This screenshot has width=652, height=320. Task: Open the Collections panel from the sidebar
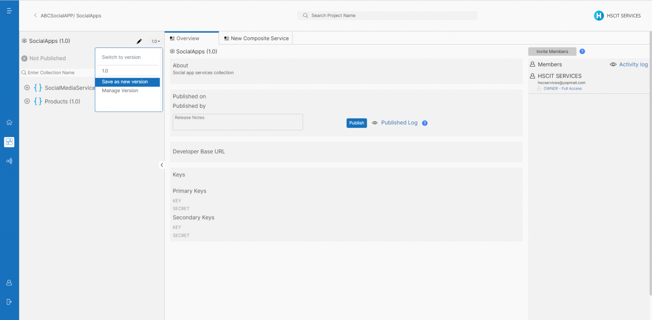[x=9, y=142]
